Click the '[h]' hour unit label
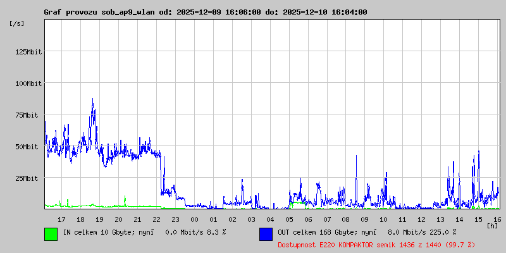This screenshot has height=253, width=506. [x=492, y=226]
